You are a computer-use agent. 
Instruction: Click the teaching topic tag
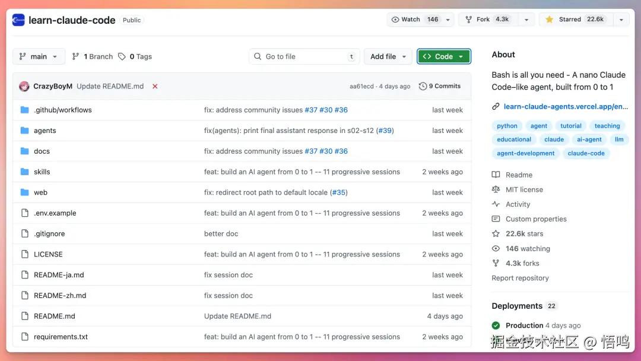pyautogui.click(x=607, y=126)
